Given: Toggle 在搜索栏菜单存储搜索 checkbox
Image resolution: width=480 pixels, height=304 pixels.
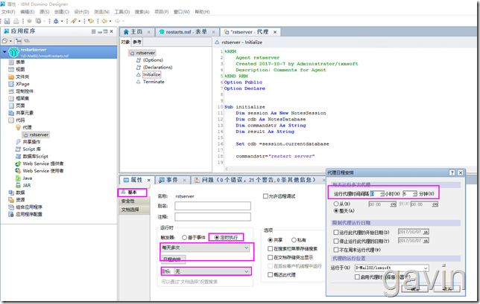Looking at the screenshot, I should click(271, 249).
